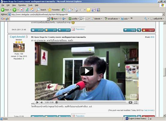Open the History toolbar icon
Image resolution: width=166 pixels, height=121 pixels.
click(x=64, y=10)
